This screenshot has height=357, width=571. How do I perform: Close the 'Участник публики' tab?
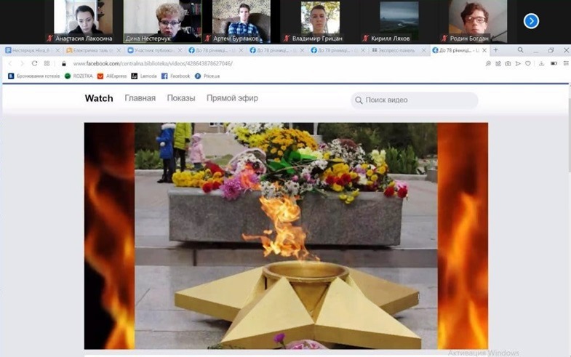point(180,51)
